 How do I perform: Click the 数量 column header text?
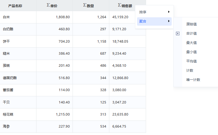tap(90, 6)
